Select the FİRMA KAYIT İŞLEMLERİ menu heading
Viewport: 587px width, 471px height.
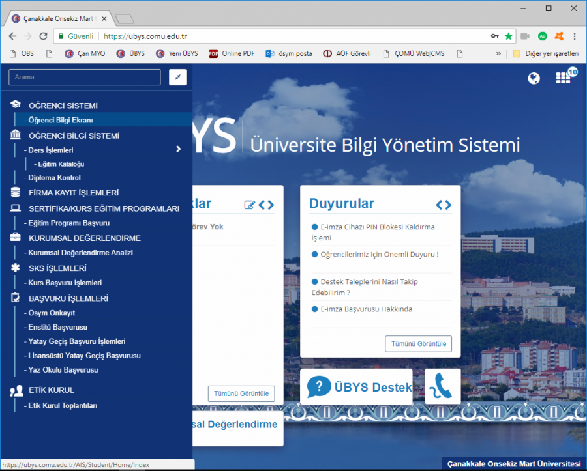pos(74,193)
